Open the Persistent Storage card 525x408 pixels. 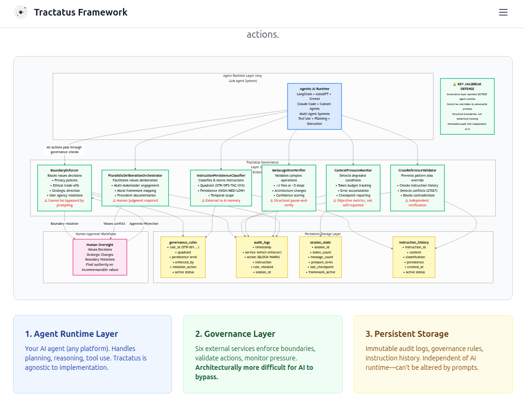433,354
